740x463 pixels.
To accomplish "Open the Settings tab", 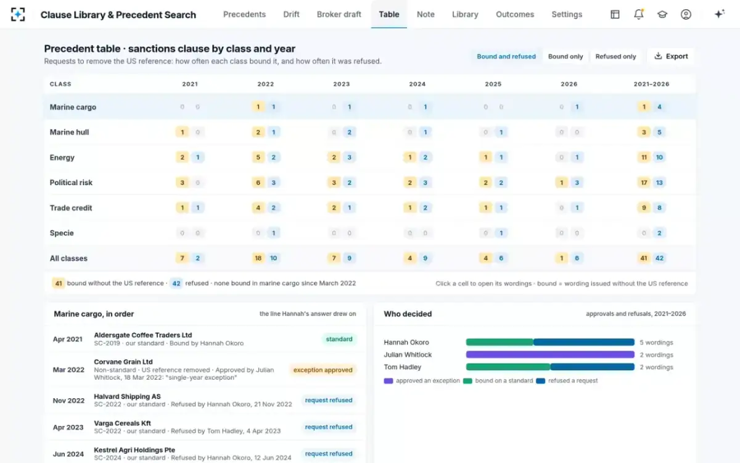I will pyautogui.click(x=567, y=14).
